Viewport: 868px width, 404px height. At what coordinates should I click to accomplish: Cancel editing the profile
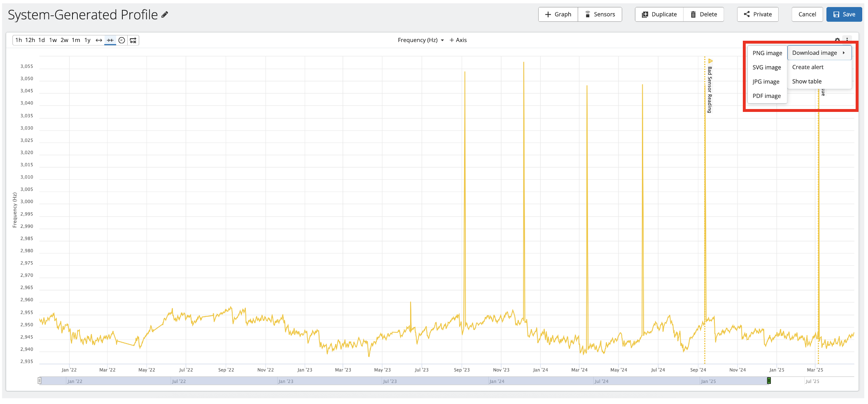pyautogui.click(x=807, y=14)
